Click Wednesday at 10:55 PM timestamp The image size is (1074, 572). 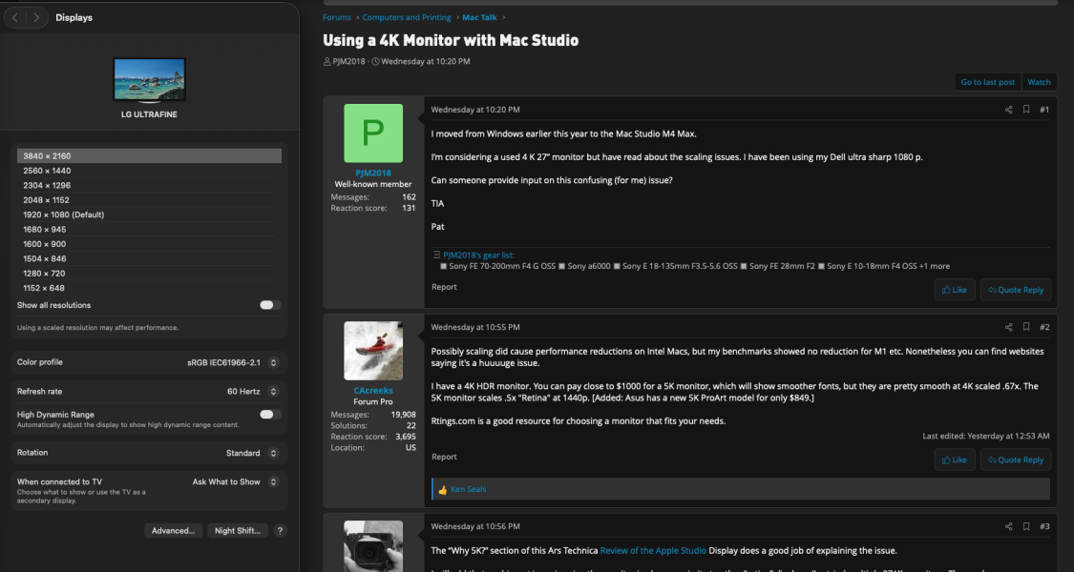coord(475,327)
